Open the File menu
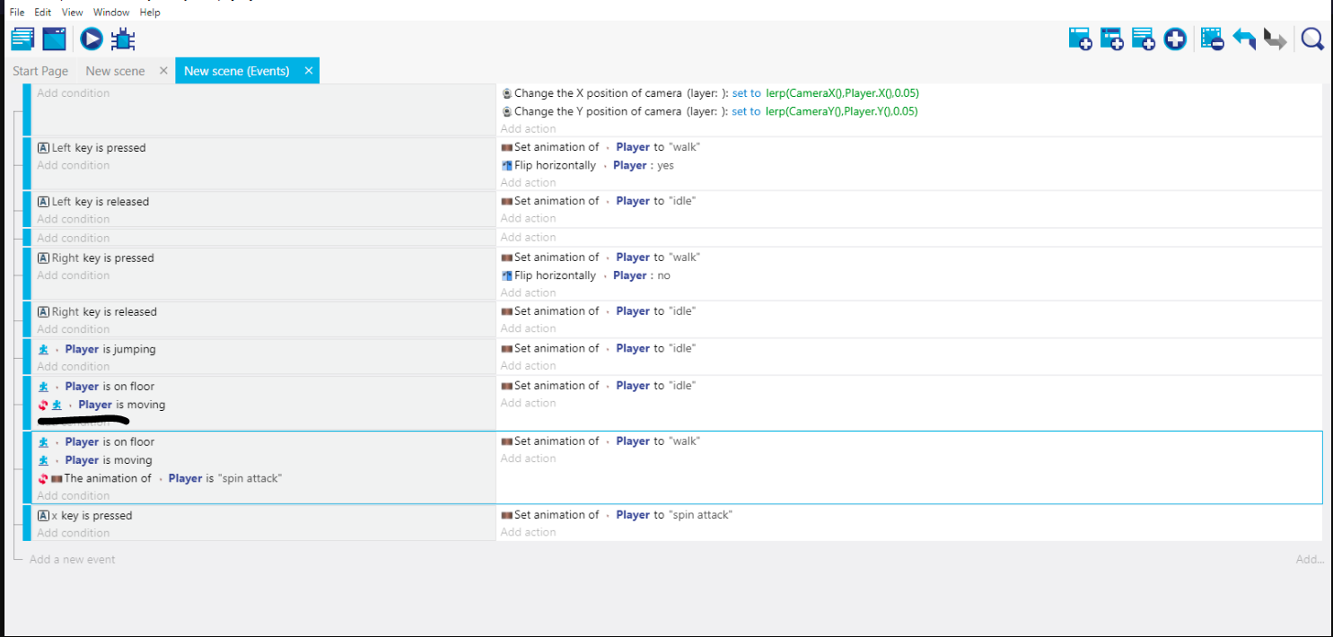The width and height of the screenshot is (1333, 637). point(17,13)
